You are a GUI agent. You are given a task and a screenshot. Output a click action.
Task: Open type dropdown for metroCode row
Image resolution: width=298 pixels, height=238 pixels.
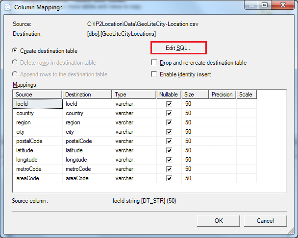[134, 169]
